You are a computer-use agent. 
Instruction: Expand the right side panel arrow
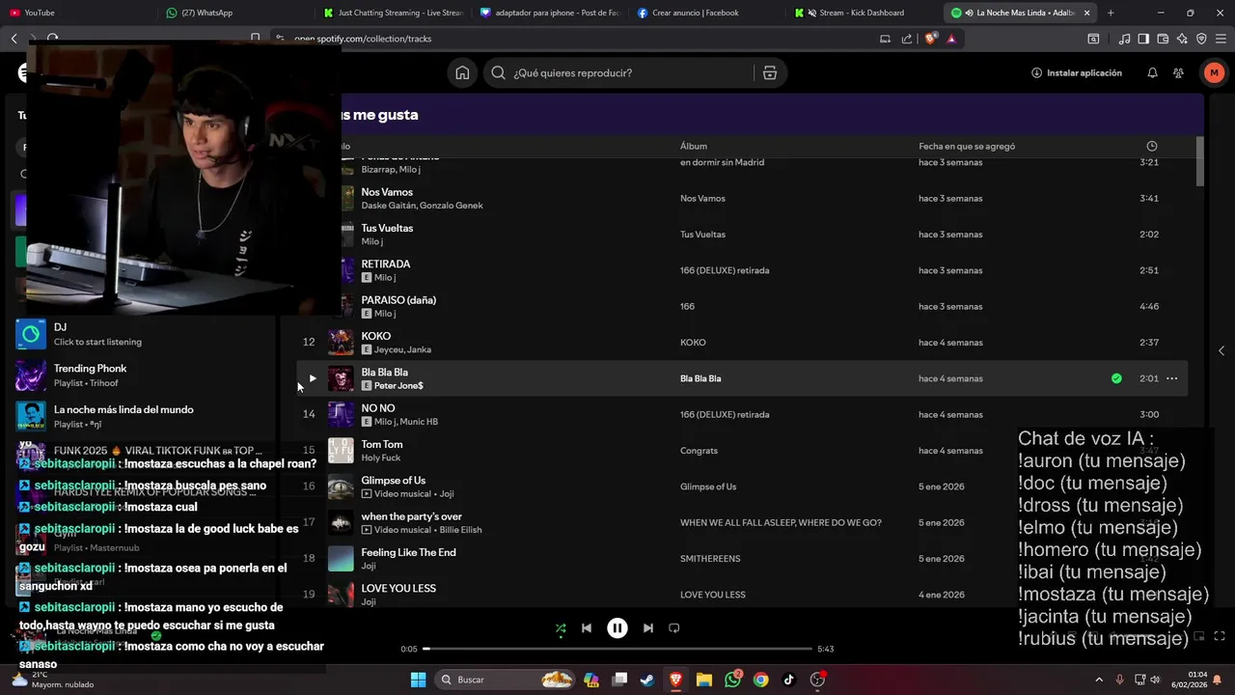1221,350
